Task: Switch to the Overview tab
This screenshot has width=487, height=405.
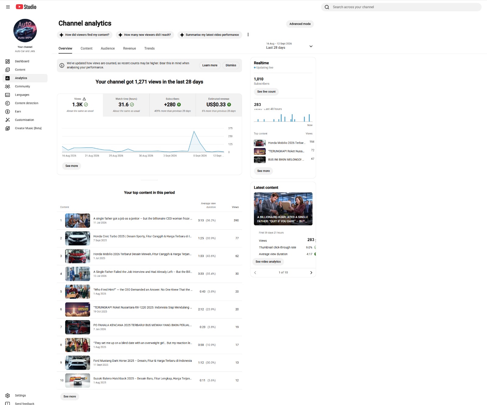Action: pos(65,48)
